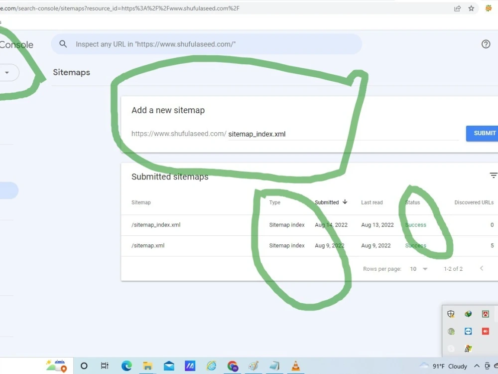
Task: Open Cortana circle on the taskbar
Action: pyautogui.click(x=84, y=366)
